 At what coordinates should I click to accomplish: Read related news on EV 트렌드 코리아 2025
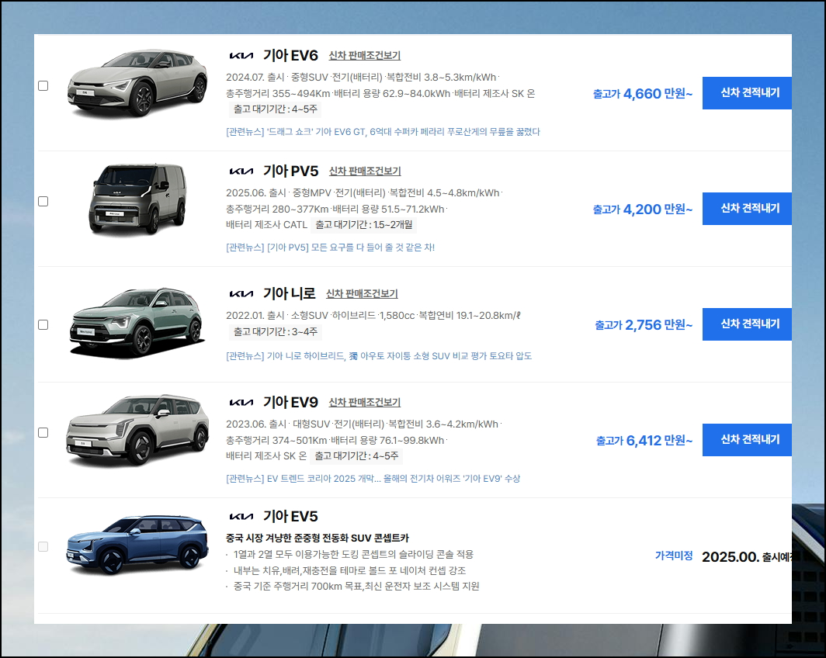[373, 479]
